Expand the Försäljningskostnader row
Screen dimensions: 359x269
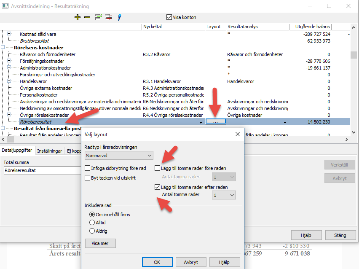(9, 60)
